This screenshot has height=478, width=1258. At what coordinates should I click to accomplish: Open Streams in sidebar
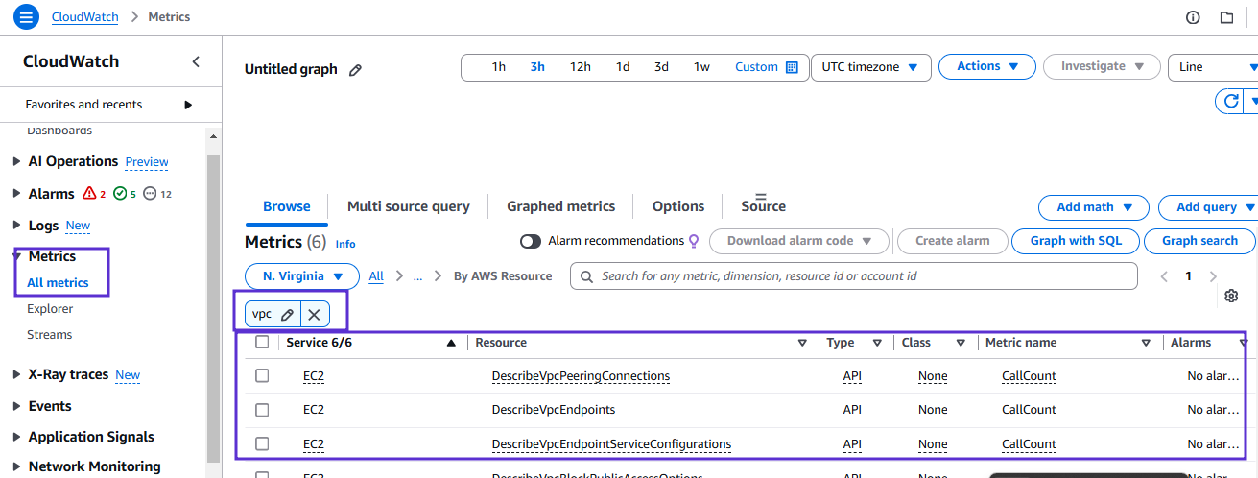pos(50,335)
